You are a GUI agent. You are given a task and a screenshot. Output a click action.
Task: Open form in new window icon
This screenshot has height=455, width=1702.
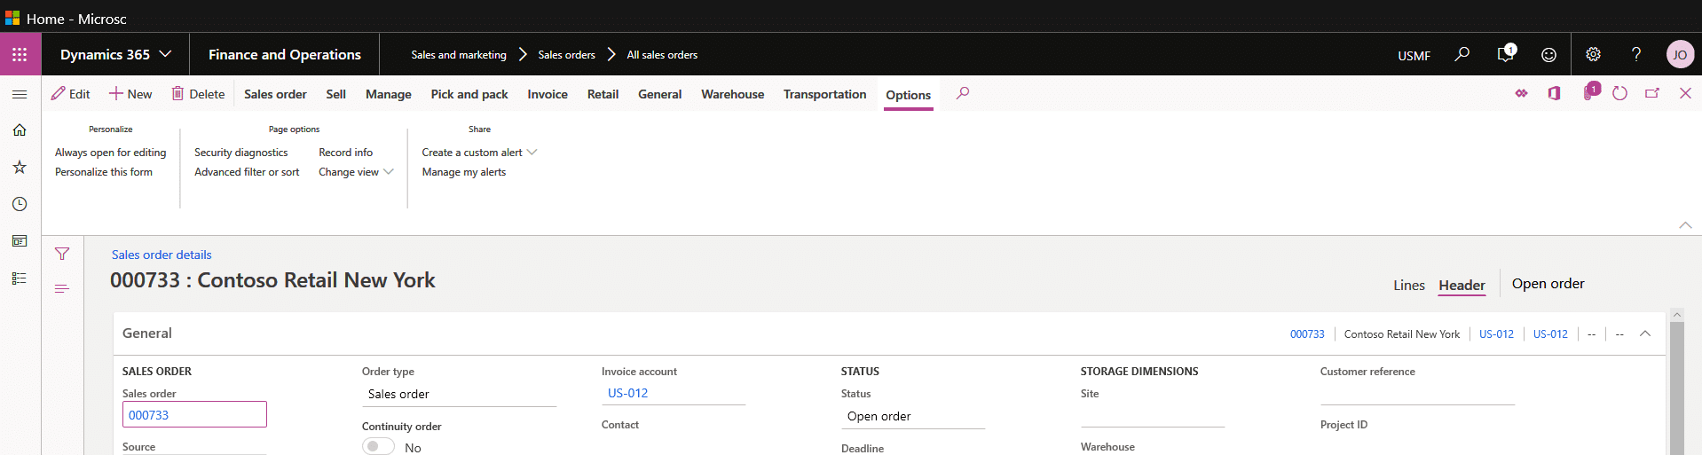1652,93
